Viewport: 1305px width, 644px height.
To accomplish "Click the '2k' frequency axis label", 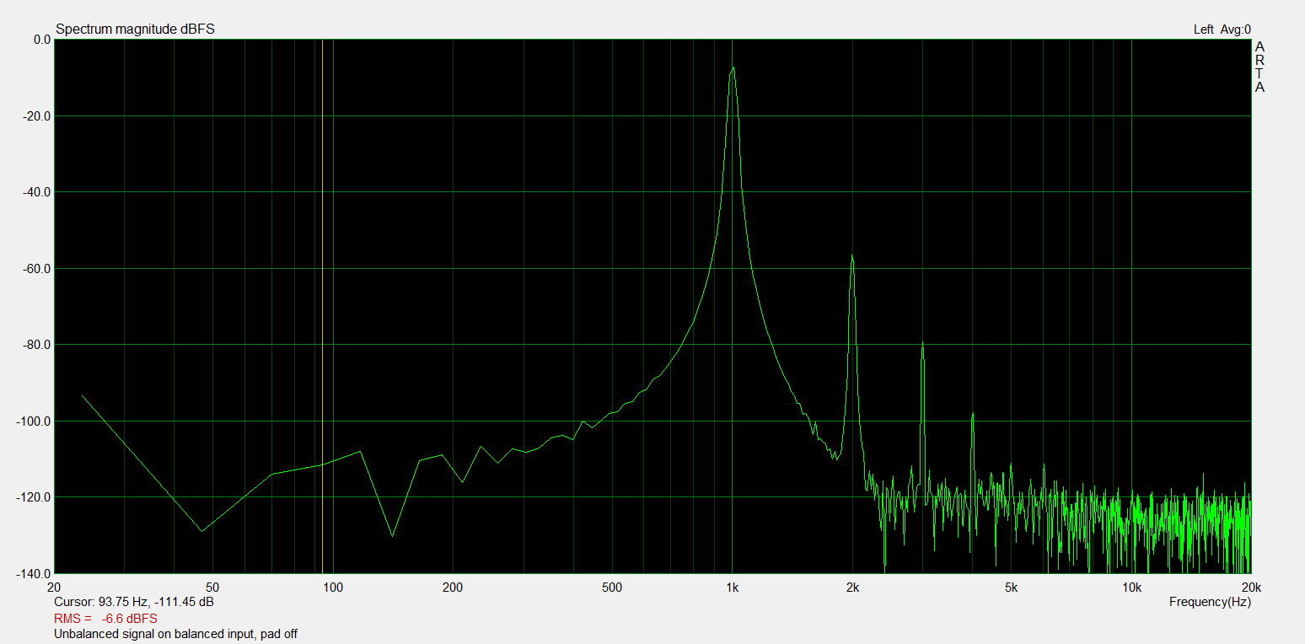I will click(x=852, y=588).
